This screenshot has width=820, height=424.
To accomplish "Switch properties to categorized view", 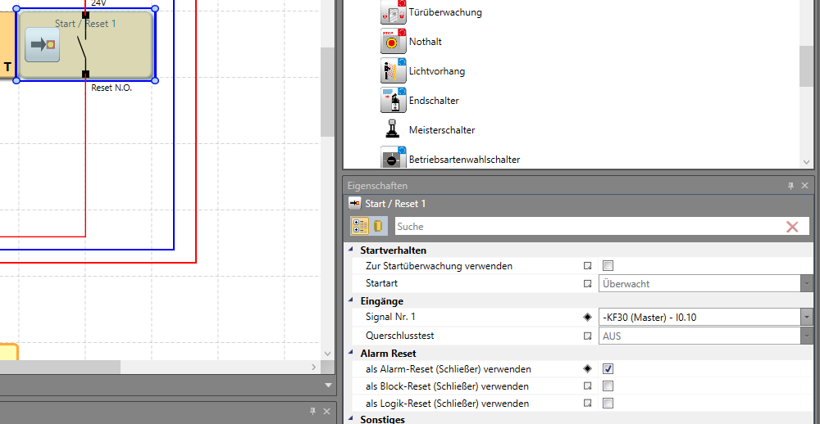I will click(x=359, y=227).
